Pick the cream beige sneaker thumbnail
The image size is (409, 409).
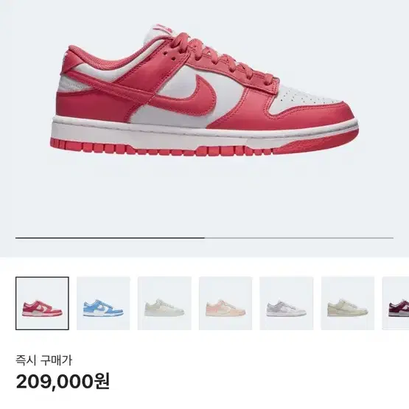click(348, 304)
